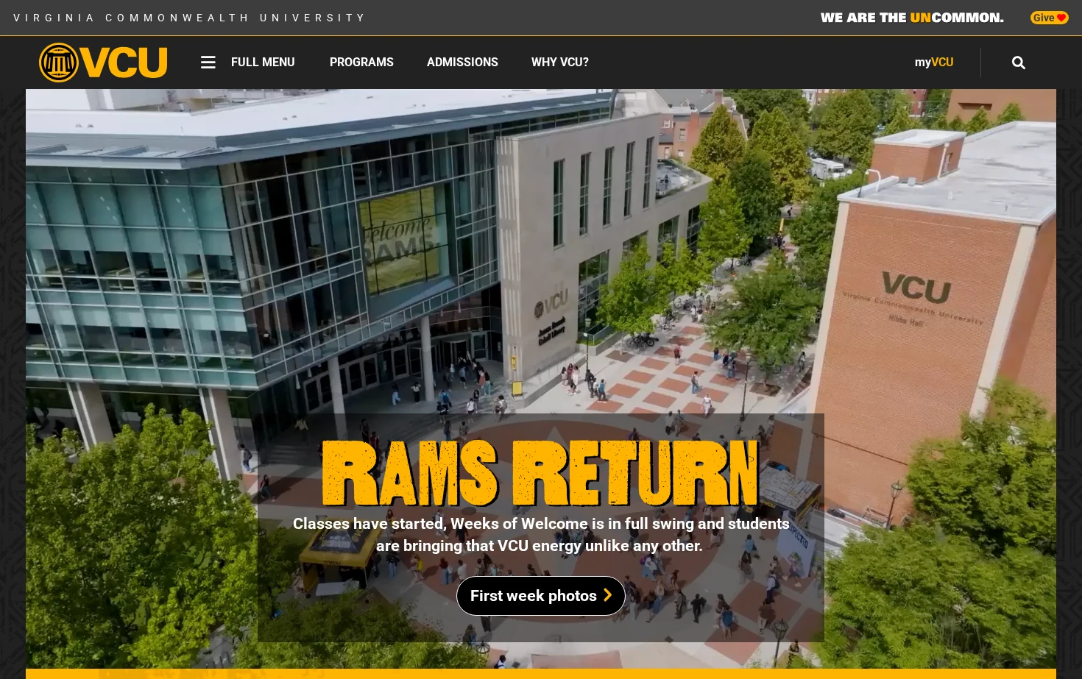Open the myVCU link
The width and height of the screenshot is (1082, 679).
934,63
